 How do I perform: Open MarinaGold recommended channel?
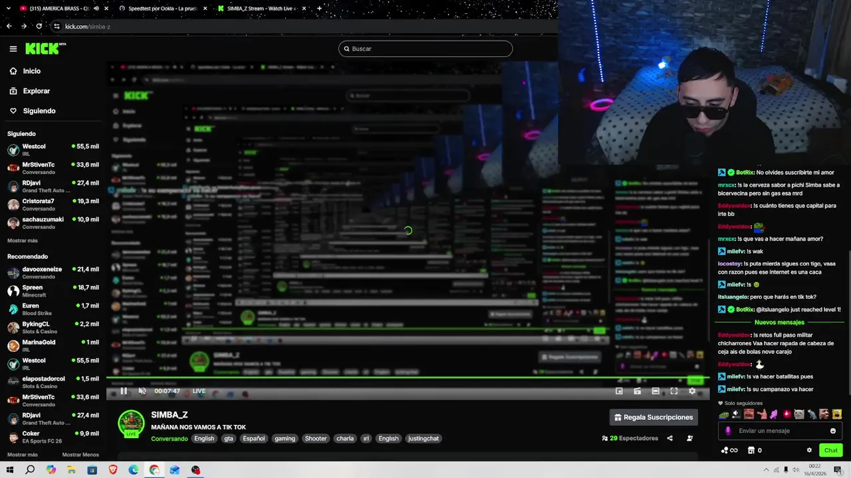(x=53, y=346)
